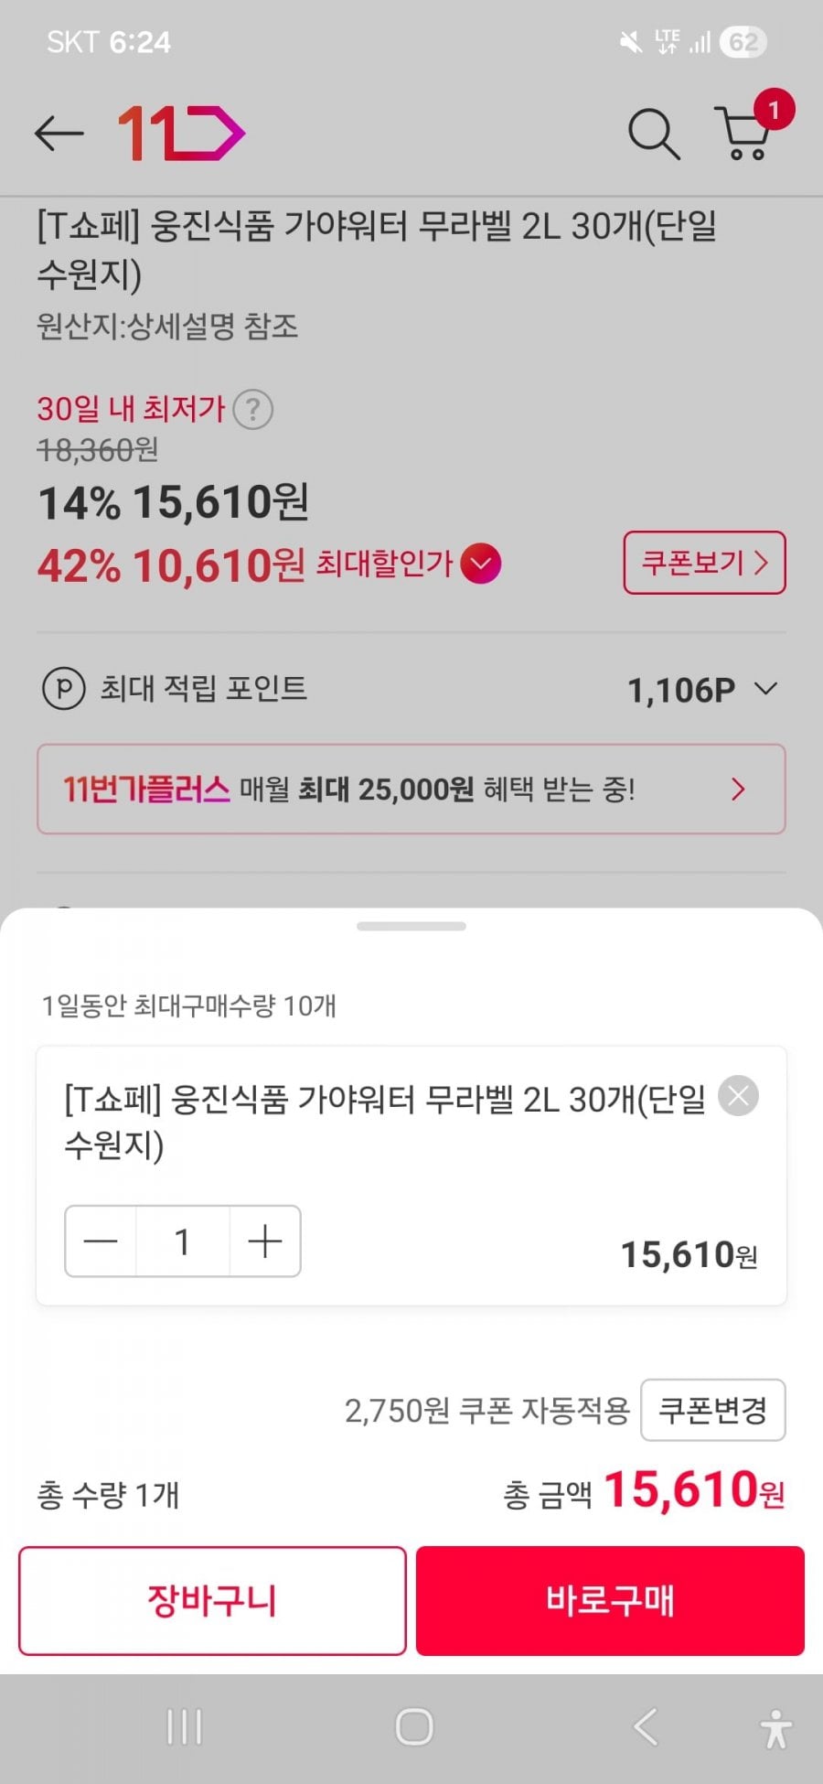Tap the accessibility shortcut icon
823x1784 pixels.
point(775,1727)
